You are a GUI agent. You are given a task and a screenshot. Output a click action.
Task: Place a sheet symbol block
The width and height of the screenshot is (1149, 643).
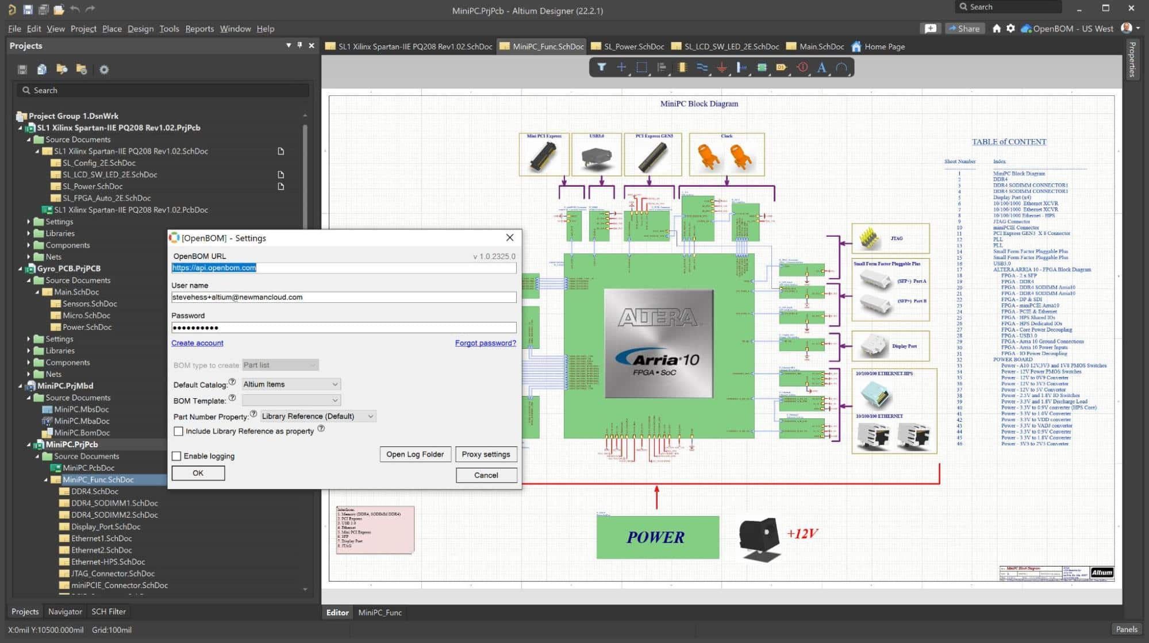[x=762, y=67]
